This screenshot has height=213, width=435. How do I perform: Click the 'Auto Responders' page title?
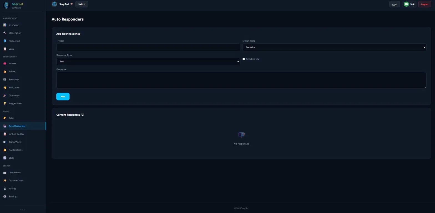68,19
